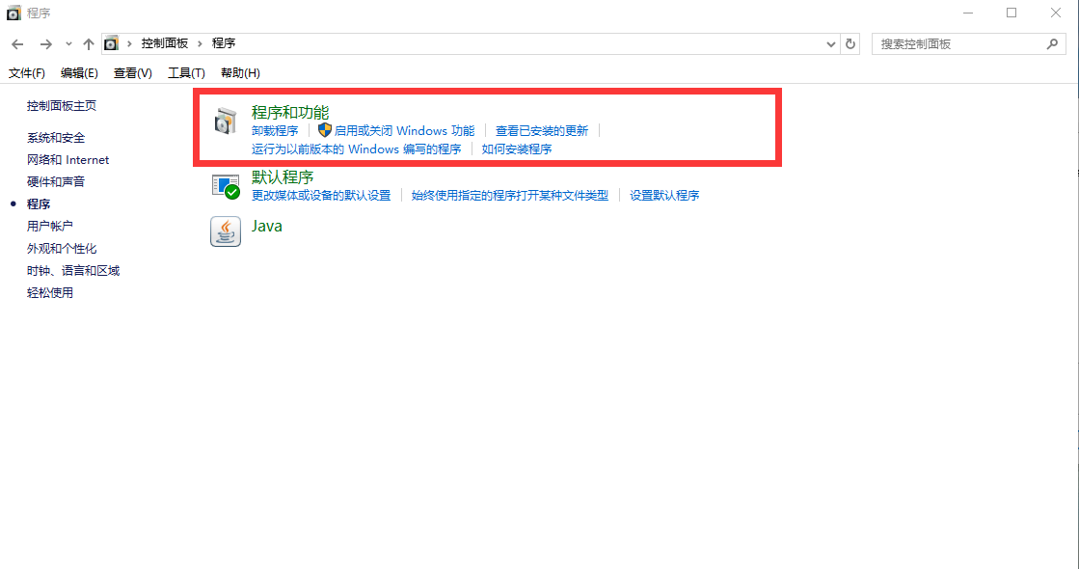
Task: Click 控制面板 breadcrumb in address bar
Action: coord(165,43)
